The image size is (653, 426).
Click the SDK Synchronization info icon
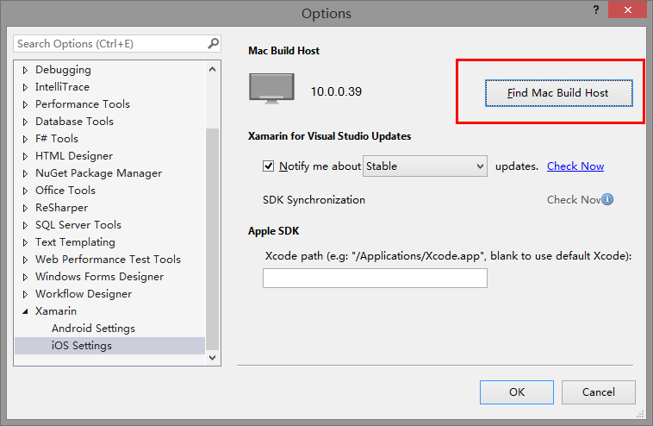point(607,200)
